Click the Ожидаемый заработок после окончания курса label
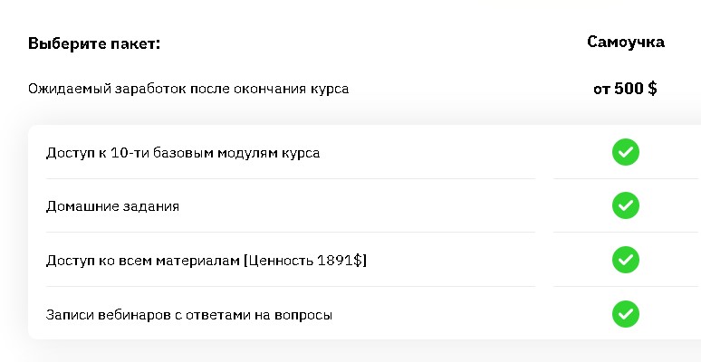The image size is (701, 362). [x=188, y=89]
